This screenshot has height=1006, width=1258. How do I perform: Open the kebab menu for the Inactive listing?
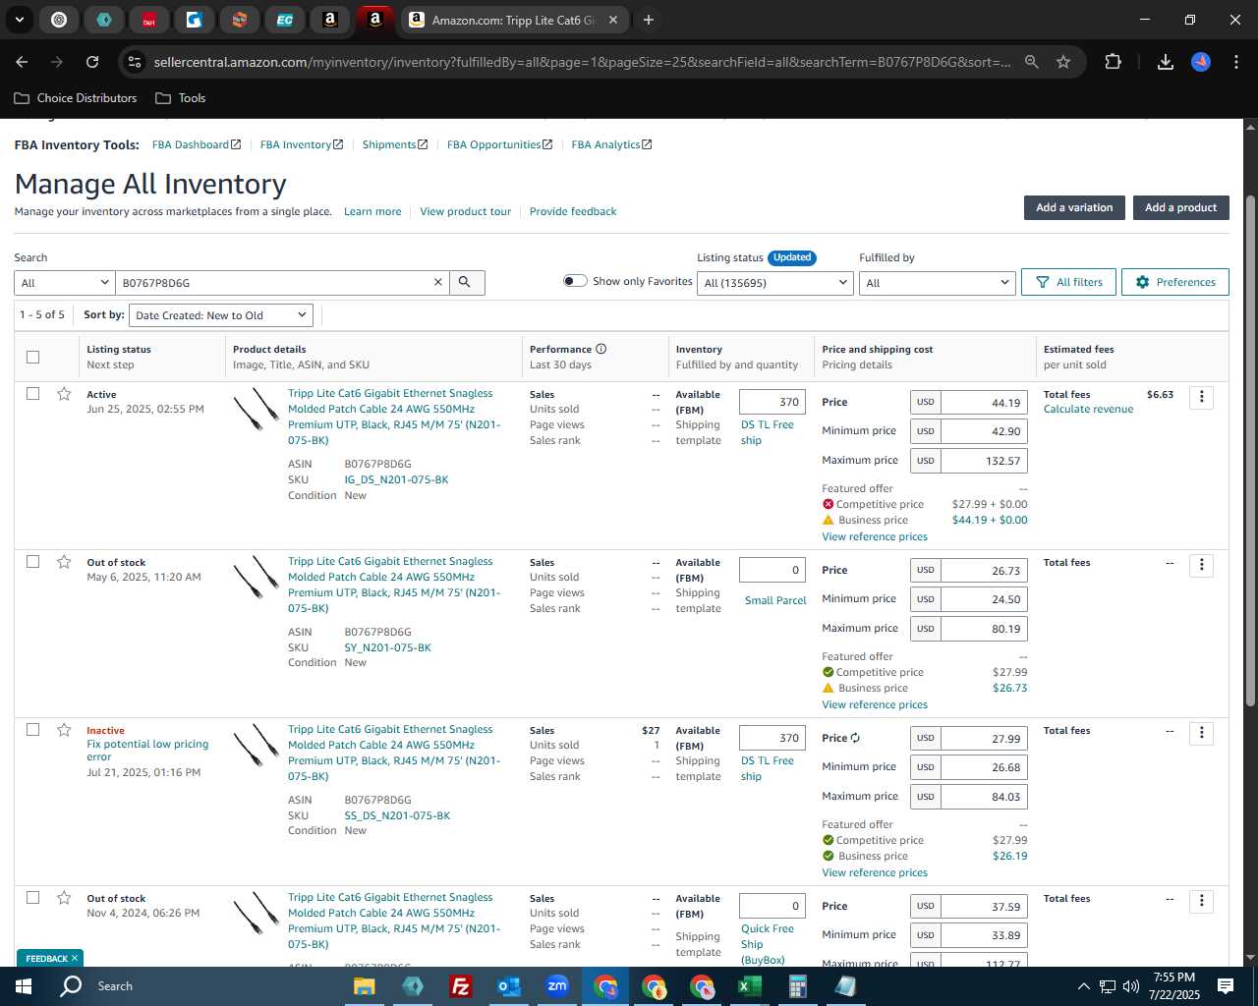coord(1201,733)
